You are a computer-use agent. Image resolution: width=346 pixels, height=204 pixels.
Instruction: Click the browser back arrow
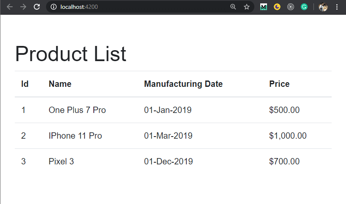pos(10,7)
